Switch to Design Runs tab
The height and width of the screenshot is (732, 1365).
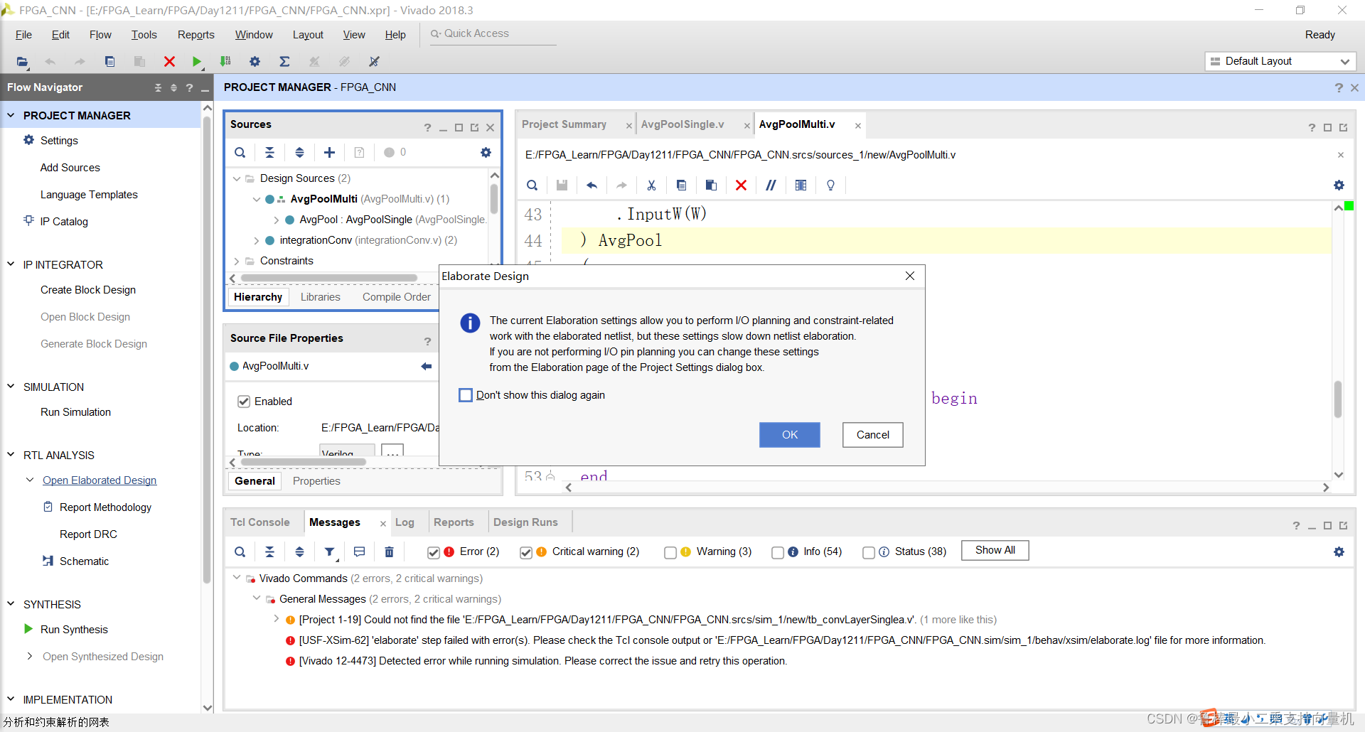point(525,522)
